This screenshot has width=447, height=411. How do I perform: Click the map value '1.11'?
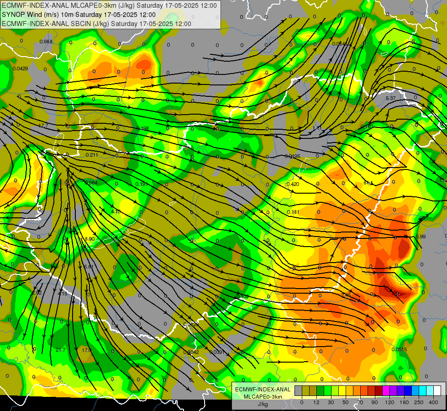(317, 128)
